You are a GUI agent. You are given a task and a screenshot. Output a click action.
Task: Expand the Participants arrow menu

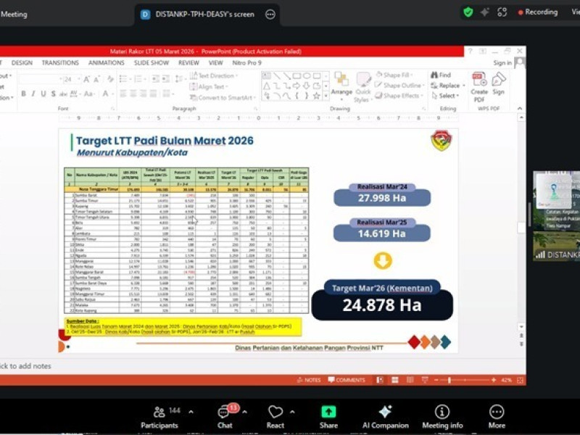point(191,412)
